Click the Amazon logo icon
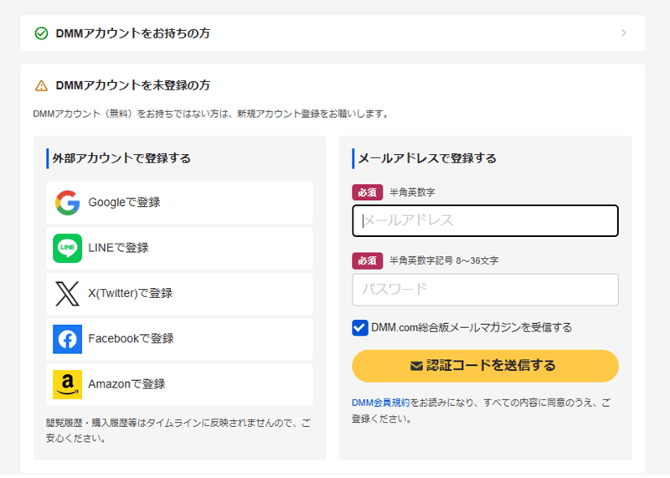Image resolution: width=670 pixels, height=478 pixels. (x=68, y=384)
